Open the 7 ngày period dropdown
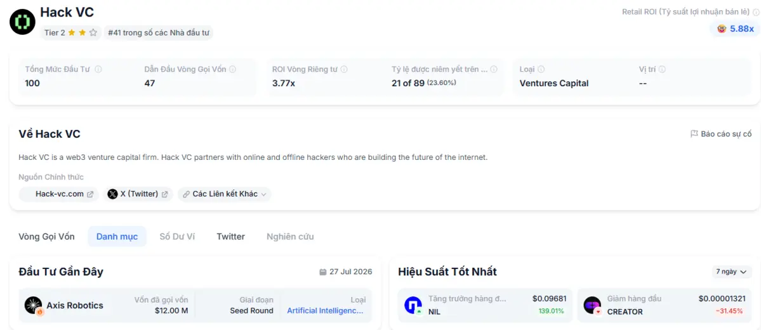Image resolution: width=761 pixels, height=330 pixels. tap(731, 272)
